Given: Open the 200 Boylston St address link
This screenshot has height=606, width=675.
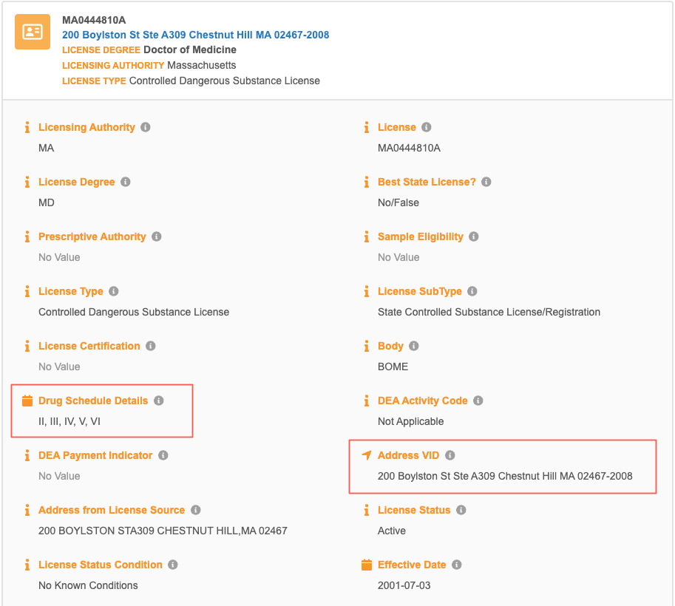Looking at the screenshot, I should pos(195,35).
